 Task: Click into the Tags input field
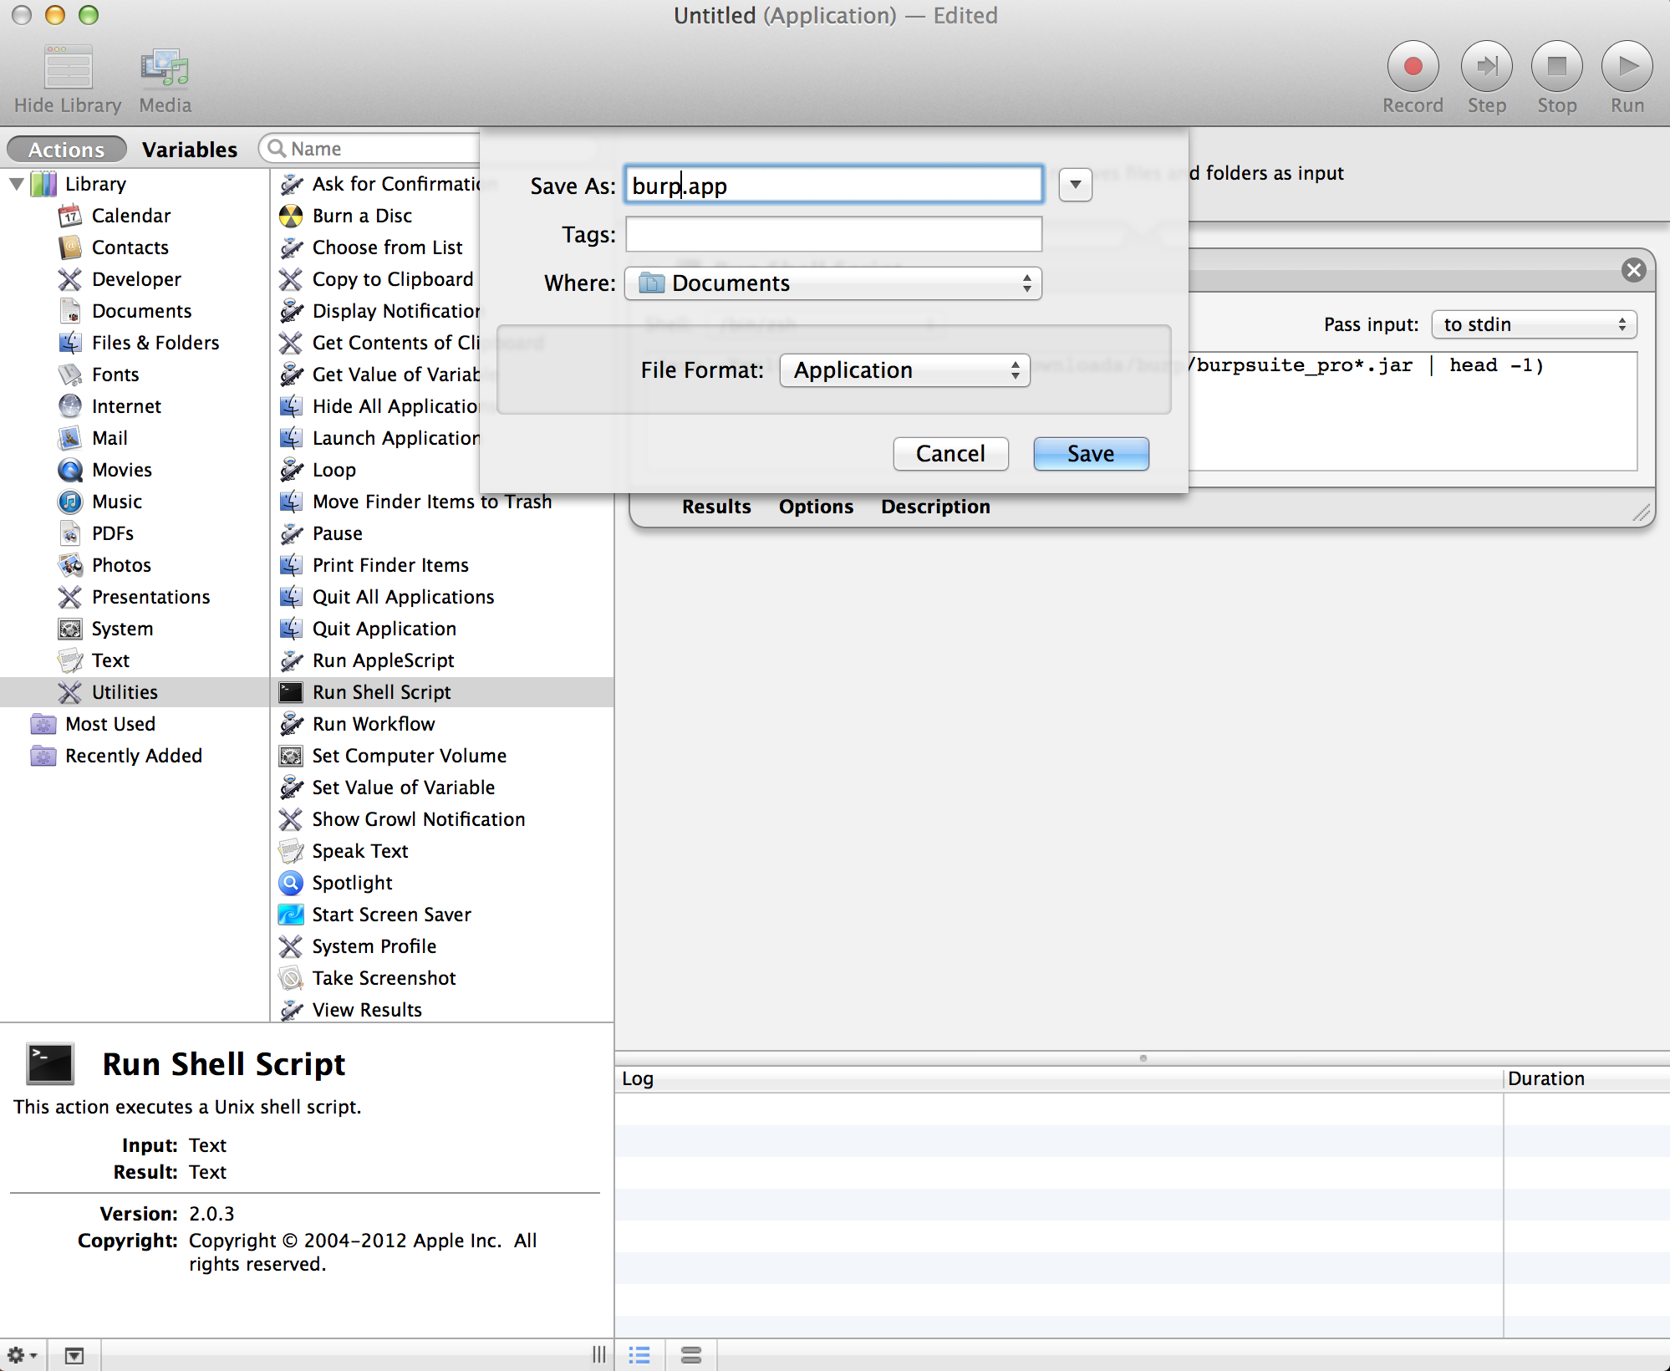(832, 234)
